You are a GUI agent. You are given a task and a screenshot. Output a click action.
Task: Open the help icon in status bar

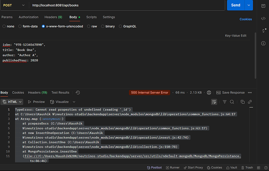click(266, 168)
